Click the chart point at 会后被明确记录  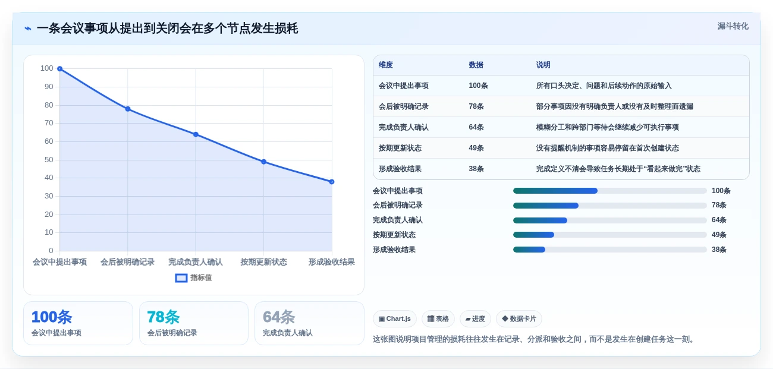(128, 109)
